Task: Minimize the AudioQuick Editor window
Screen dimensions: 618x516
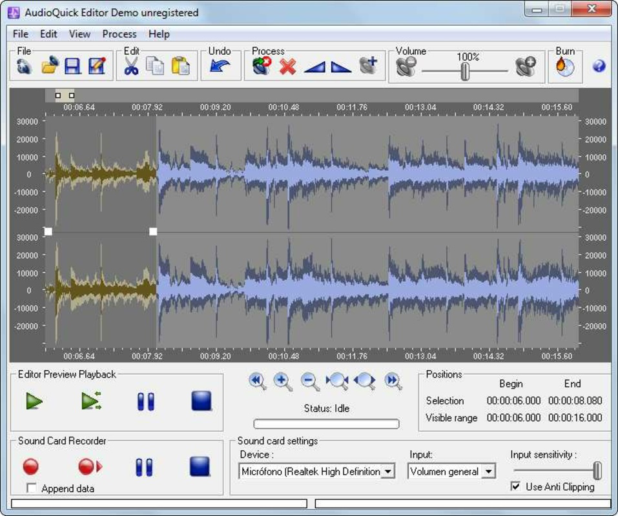Action: (x=537, y=9)
